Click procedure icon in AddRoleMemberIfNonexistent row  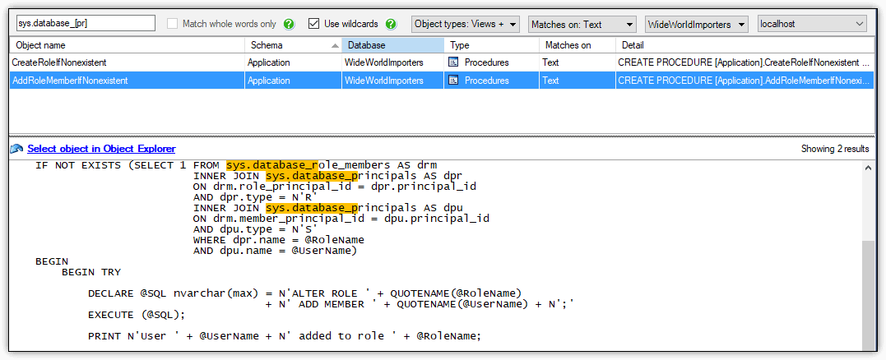[453, 81]
